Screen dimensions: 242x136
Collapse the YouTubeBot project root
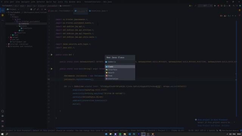pos(7,12)
